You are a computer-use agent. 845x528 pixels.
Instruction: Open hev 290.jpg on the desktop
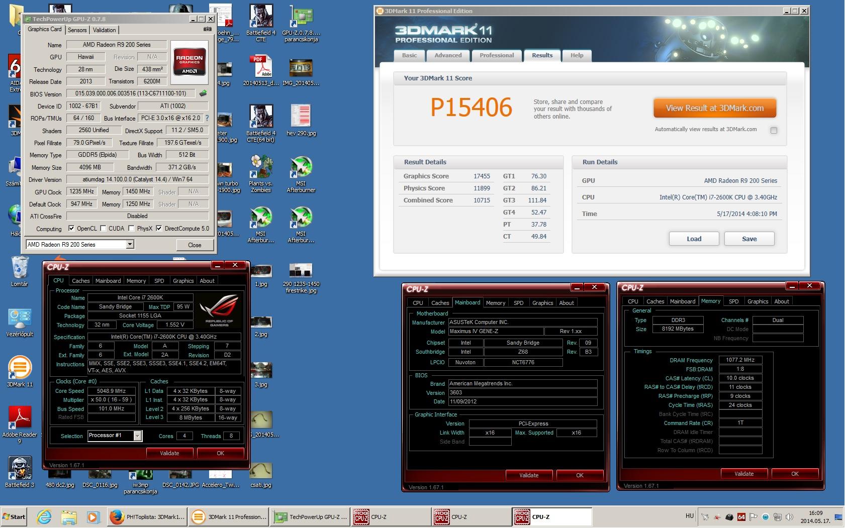coord(301,121)
